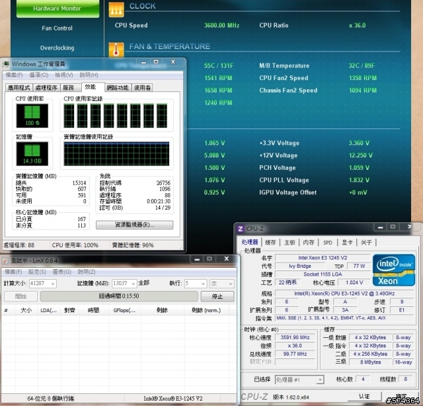
Task: Open the 計算大小 41287 dropdown in LinX
Action: point(43,284)
